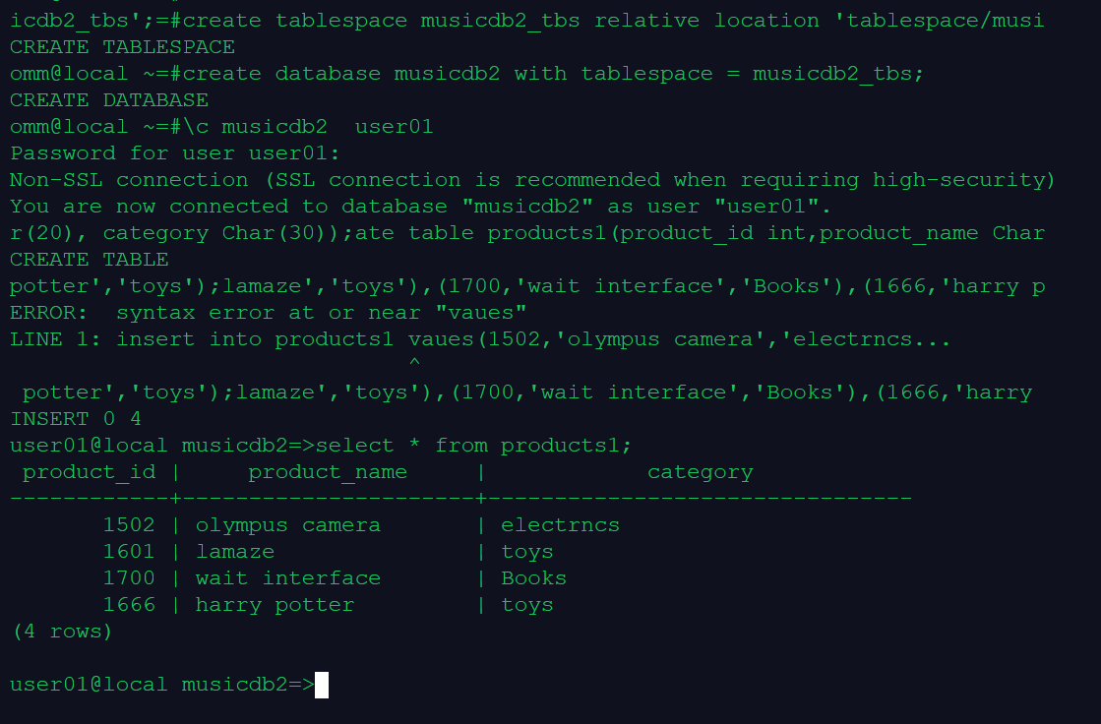
Task: Click the wait interface table cell
Action: (288, 578)
